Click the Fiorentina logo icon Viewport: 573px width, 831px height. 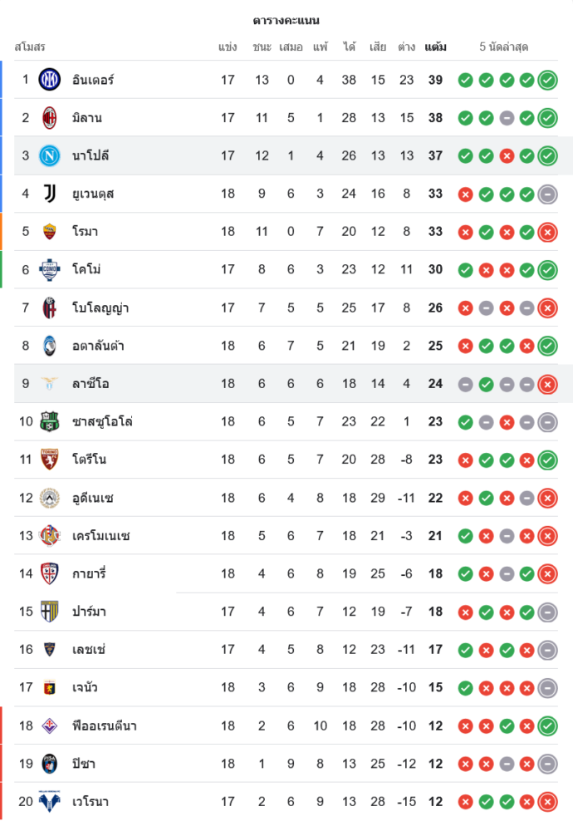click(x=50, y=725)
